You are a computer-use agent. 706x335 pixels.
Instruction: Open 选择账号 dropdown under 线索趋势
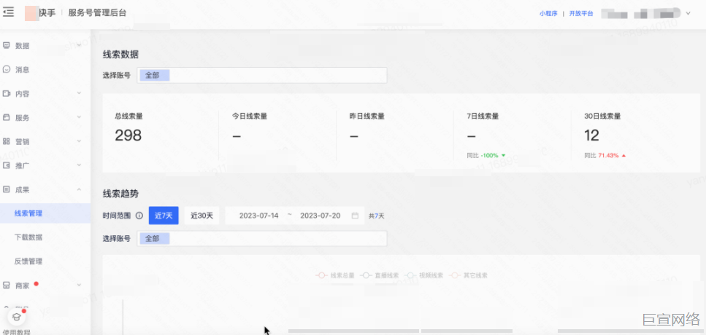[261, 238]
